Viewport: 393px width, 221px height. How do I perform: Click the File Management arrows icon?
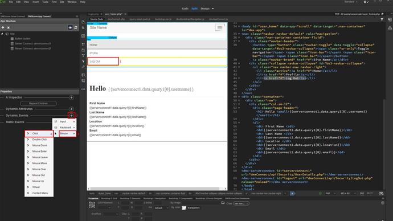click(83, 28)
